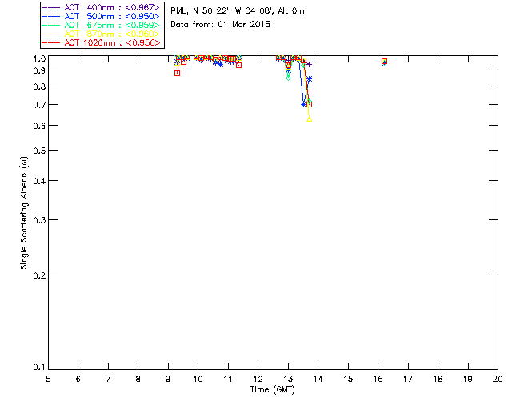Click the x-axis tick label 12
The height and width of the screenshot is (410, 512).
click(258, 379)
